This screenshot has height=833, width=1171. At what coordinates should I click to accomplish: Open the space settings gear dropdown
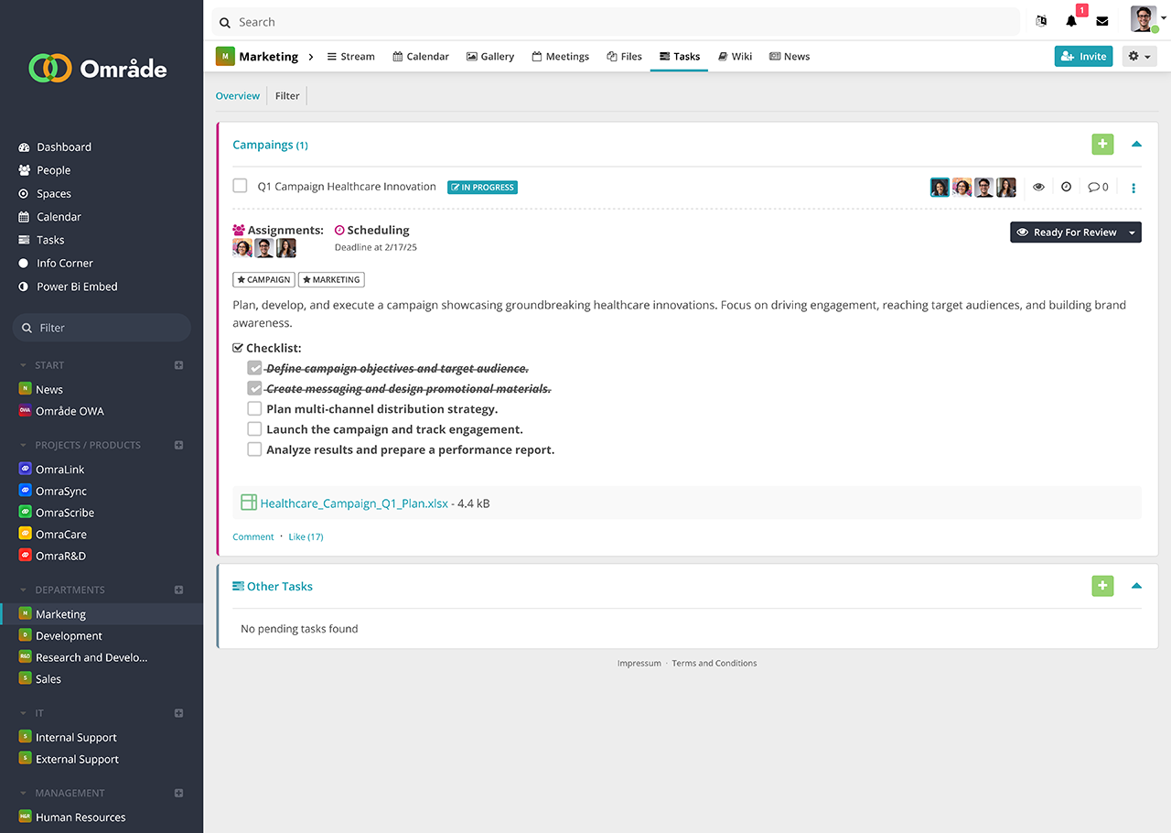[1138, 57]
